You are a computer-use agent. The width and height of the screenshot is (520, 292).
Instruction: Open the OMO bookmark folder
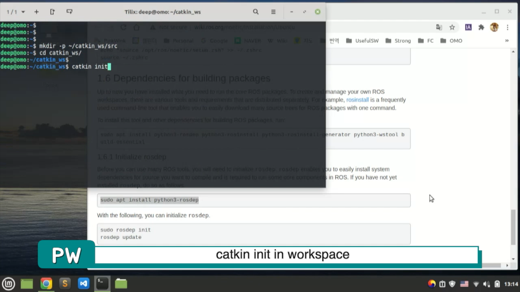[451, 41]
